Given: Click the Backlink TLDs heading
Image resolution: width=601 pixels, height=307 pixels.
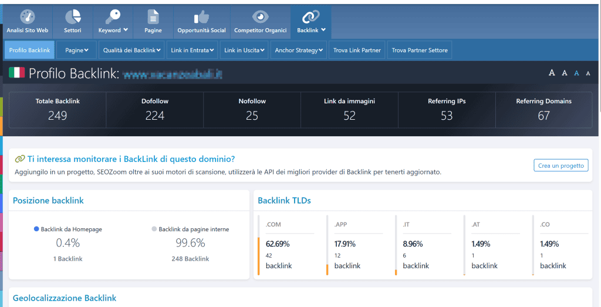Looking at the screenshot, I should click(x=285, y=200).
